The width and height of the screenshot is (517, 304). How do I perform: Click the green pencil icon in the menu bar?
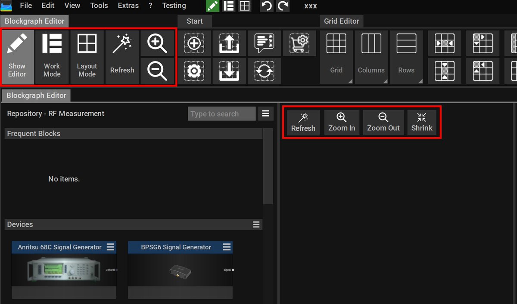click(x=212, y=6)
